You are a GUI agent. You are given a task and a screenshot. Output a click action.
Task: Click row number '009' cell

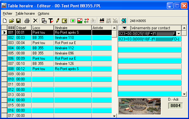(11, 74)
